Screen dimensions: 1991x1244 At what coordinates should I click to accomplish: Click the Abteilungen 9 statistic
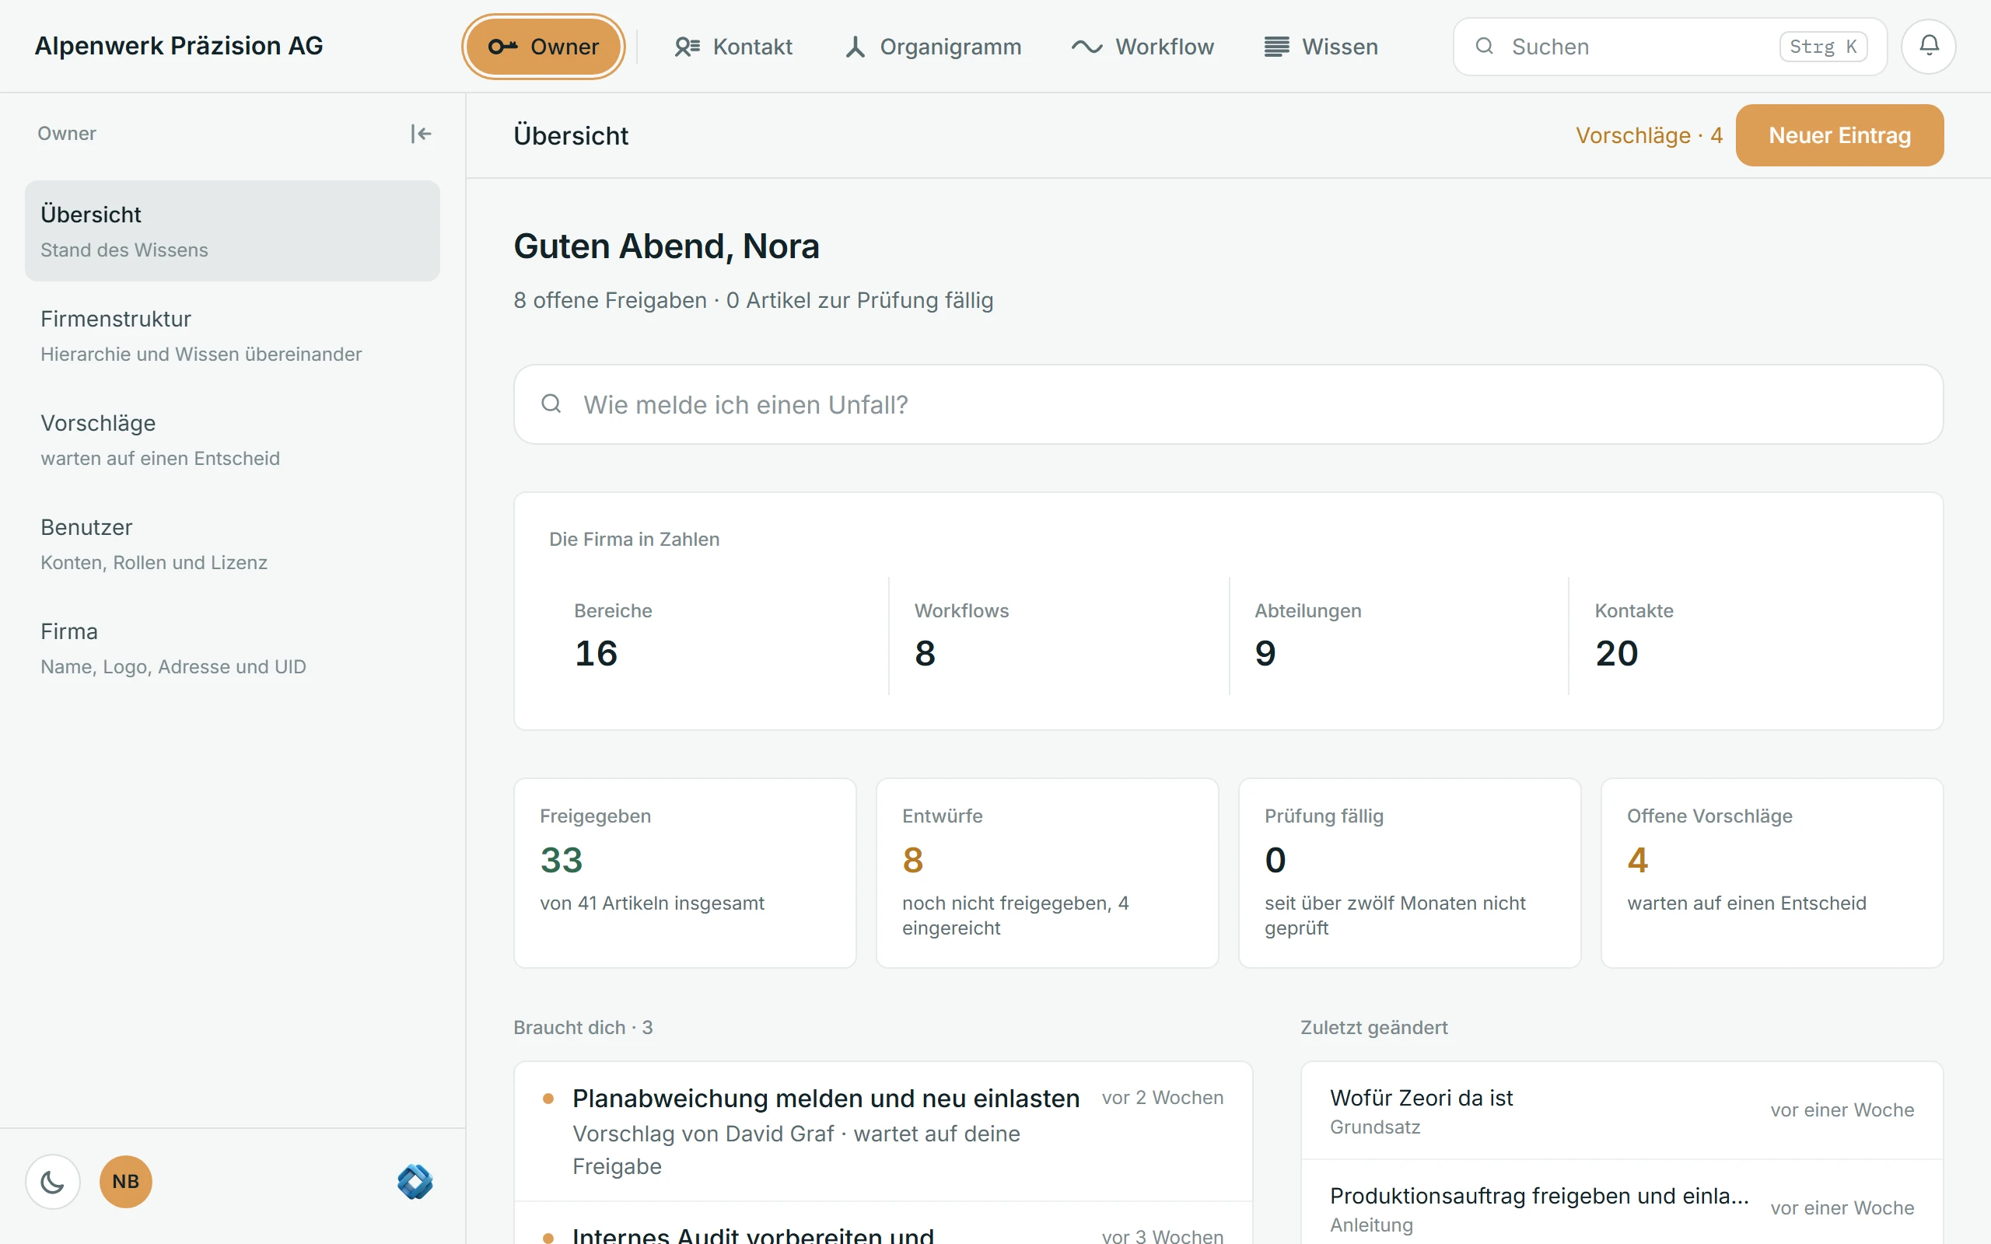pos(1398,636)
